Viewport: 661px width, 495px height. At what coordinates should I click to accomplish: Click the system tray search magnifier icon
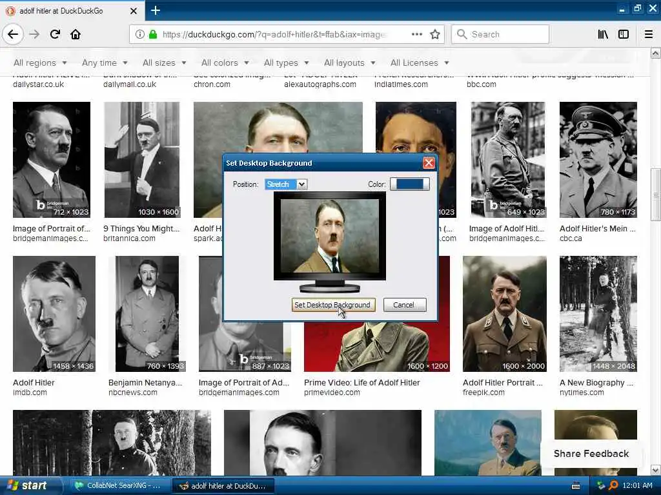click(x=613, y=486)
